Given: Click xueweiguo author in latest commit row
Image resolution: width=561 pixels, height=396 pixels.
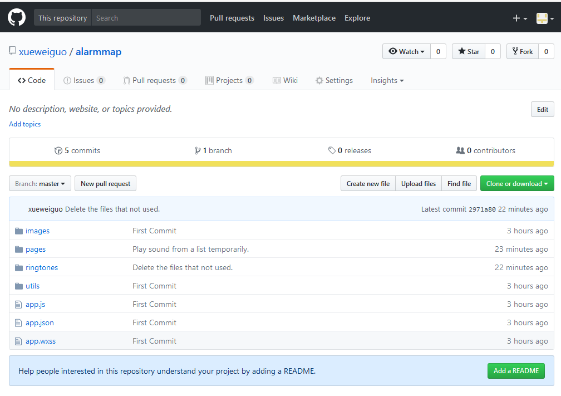Looking at the screenshot, I should click(46, 209).
